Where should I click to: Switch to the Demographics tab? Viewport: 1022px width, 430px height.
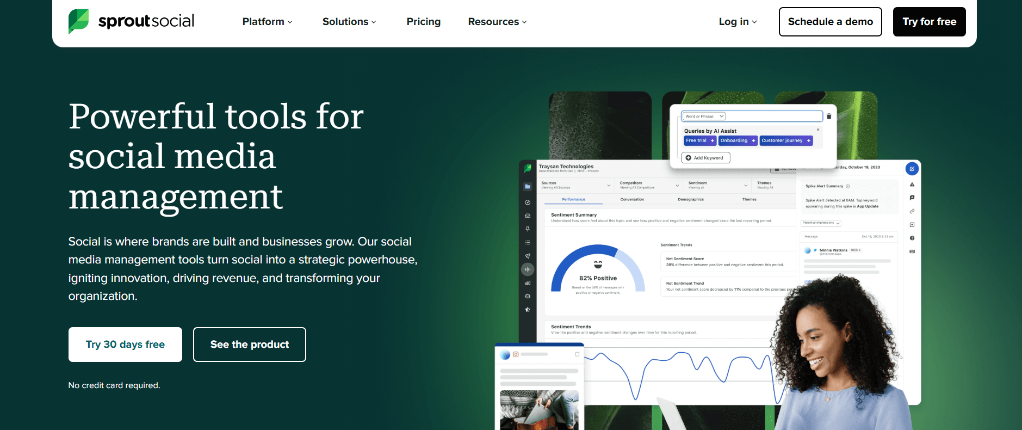click(691, 199)
